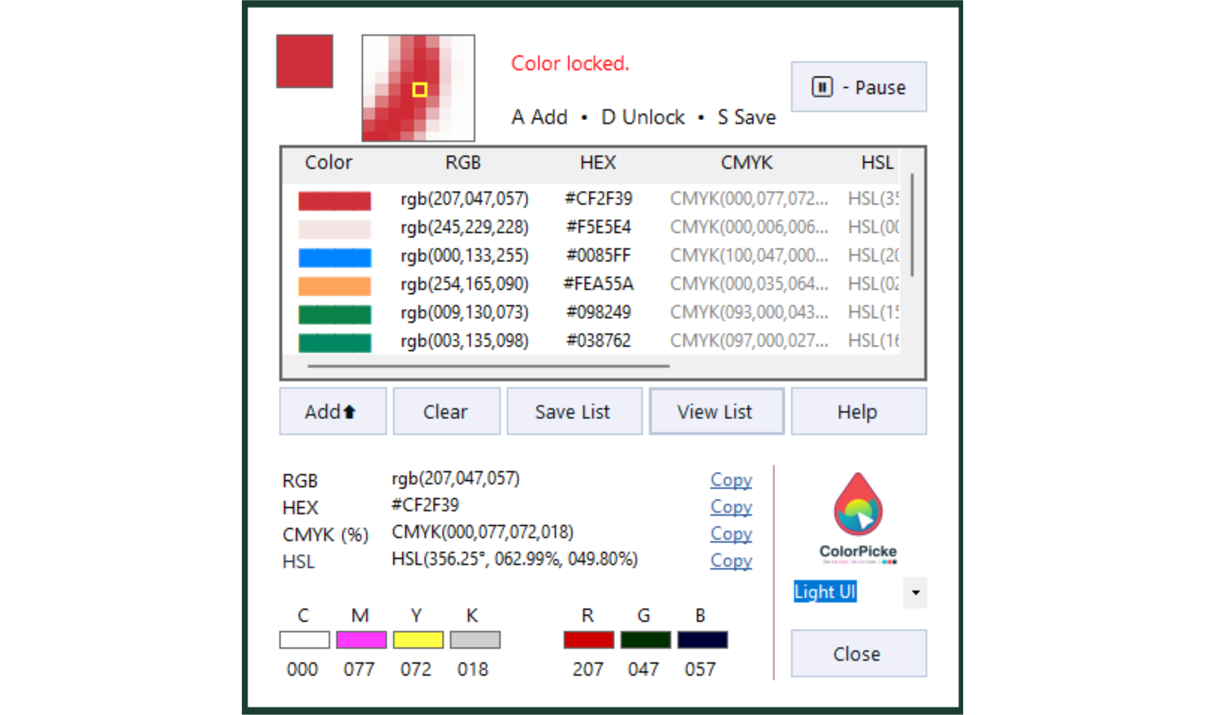This screenshot has height=715, width=1205.
Task: Click the RGB column header
Action: [463, 162]
